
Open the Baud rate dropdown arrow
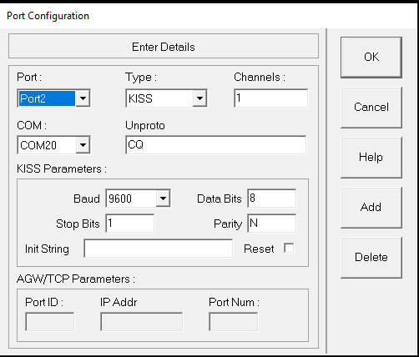[163, 199]
